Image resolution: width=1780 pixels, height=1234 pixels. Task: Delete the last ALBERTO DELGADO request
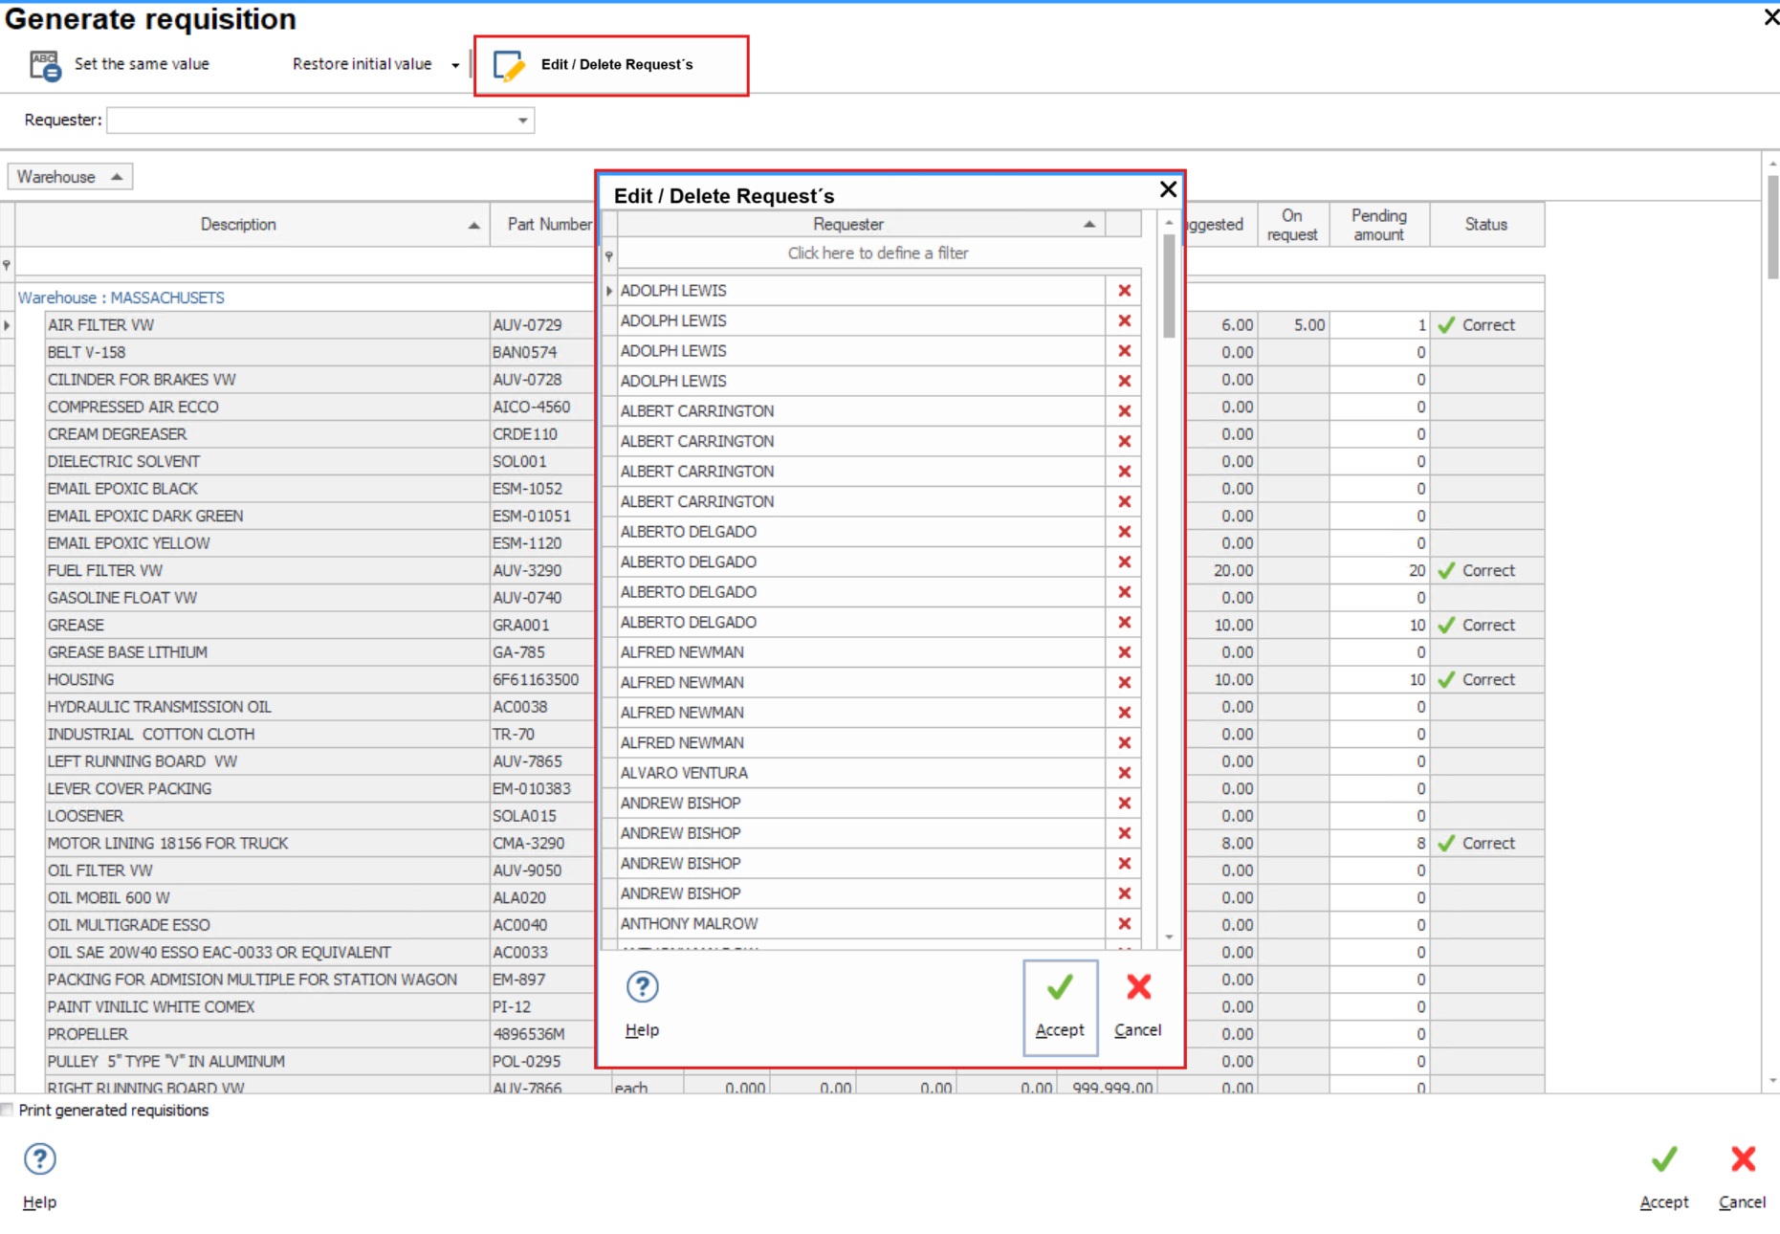[1125, 623]
